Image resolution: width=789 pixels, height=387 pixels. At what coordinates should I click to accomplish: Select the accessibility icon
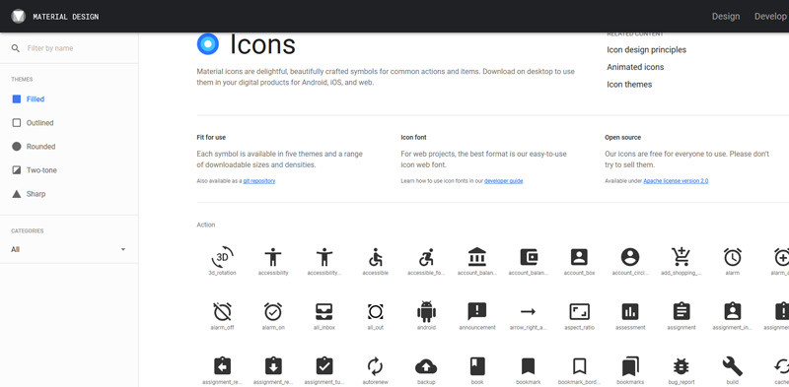pos(273,257)
